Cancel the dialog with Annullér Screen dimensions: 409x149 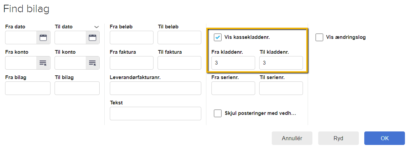coord(292,138)
